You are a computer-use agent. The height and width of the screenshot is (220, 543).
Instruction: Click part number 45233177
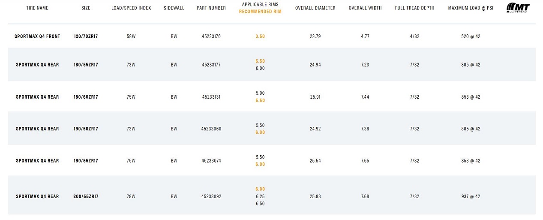pyautogui.click(x=211, y=65)
